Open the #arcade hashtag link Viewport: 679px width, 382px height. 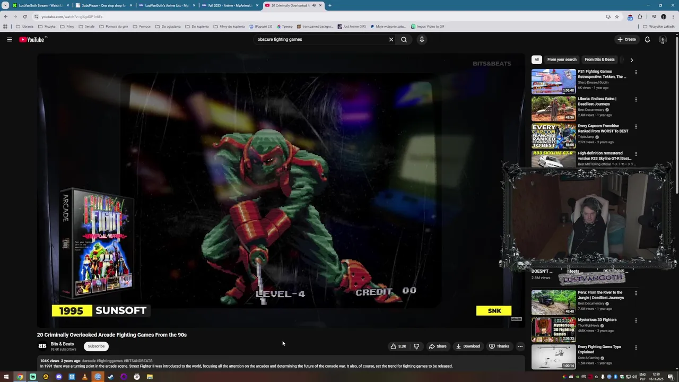pyautogui.click(x=89, y=361)
